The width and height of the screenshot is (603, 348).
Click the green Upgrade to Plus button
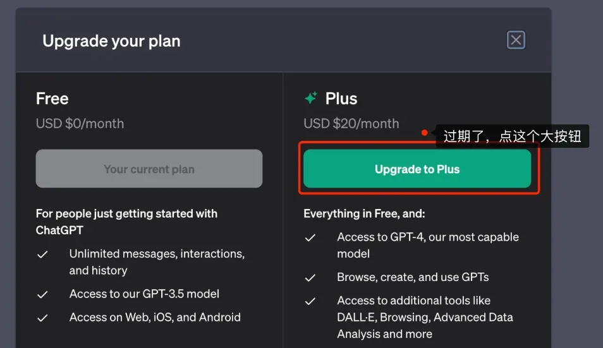417,169
